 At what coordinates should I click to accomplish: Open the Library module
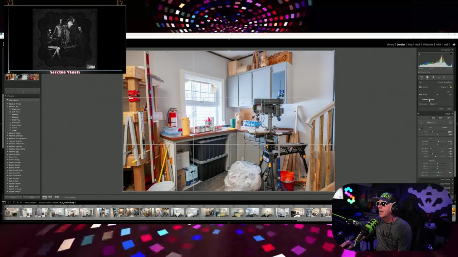tap(390, 45)
